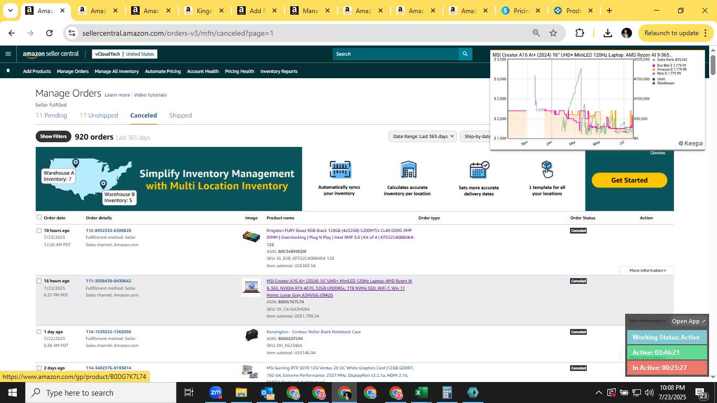717x403 pixels.
Task: Open the vCloudTech United States account switcher
Action: click(x=125, y=54)
